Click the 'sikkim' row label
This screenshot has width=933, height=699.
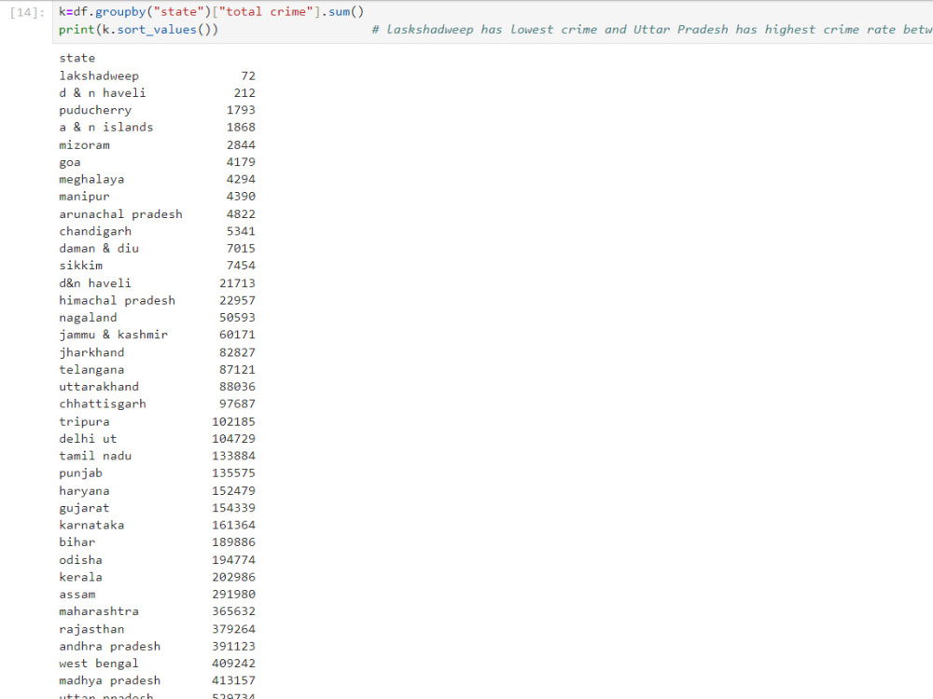click(x=80, y=266)
